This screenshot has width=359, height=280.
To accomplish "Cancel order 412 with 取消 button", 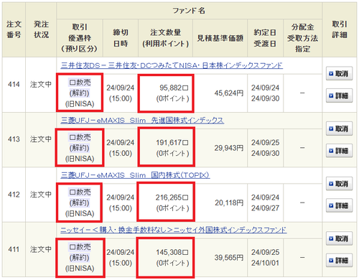I will tap(339, 184).
